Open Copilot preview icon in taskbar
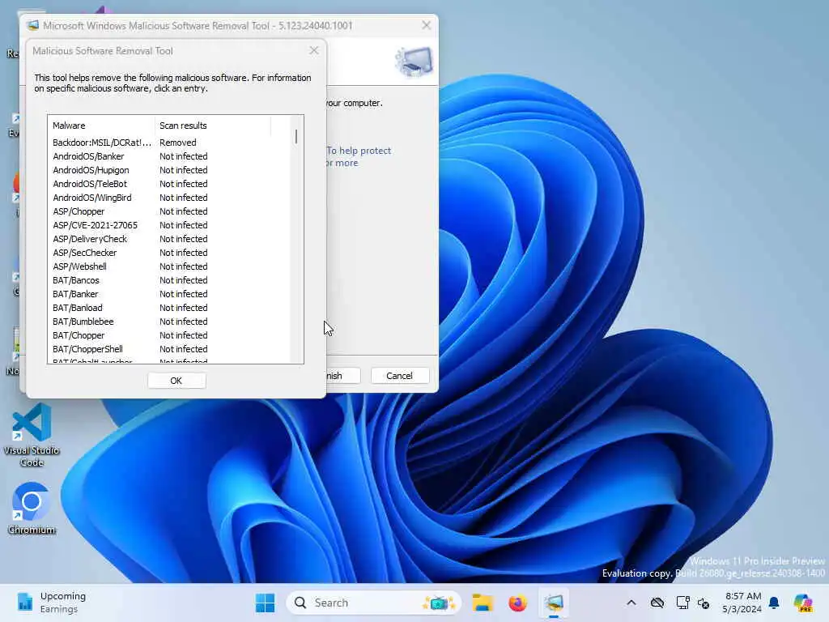This screenshot has height=622, width=829. [803, 603]
